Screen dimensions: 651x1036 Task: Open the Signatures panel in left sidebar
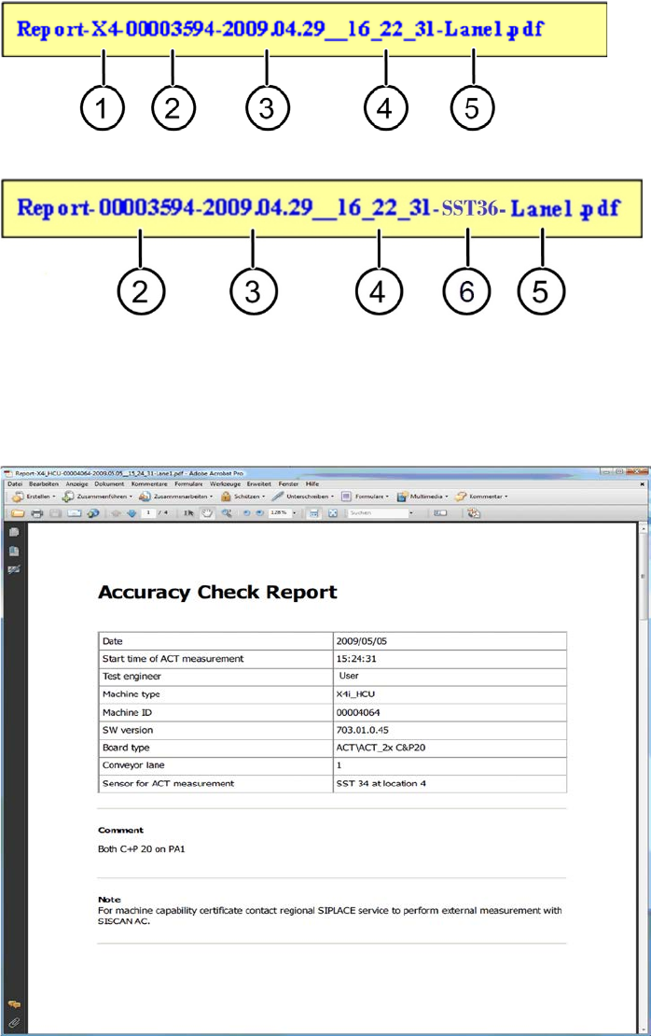14,569
